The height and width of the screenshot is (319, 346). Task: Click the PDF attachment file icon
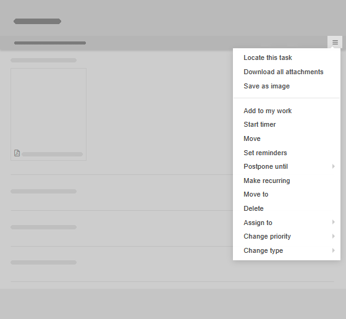point(17,153)
